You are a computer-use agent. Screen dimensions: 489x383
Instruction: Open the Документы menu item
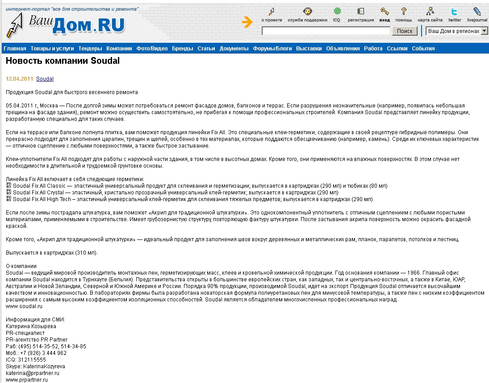click(x=234, y=49)
